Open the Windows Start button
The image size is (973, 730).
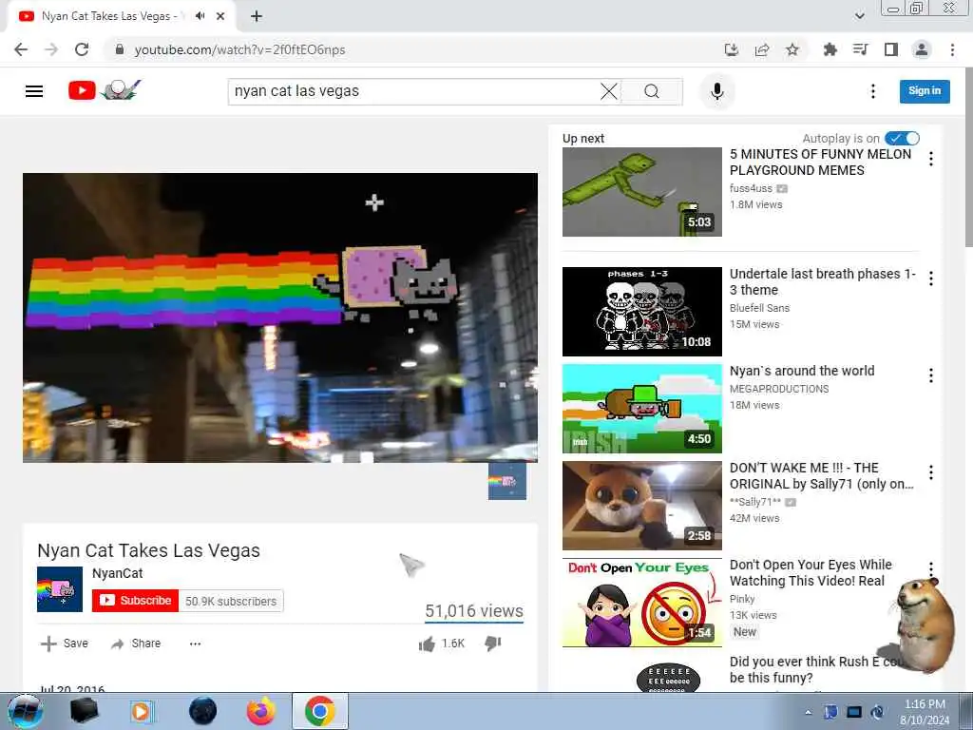tap(24, 711)
